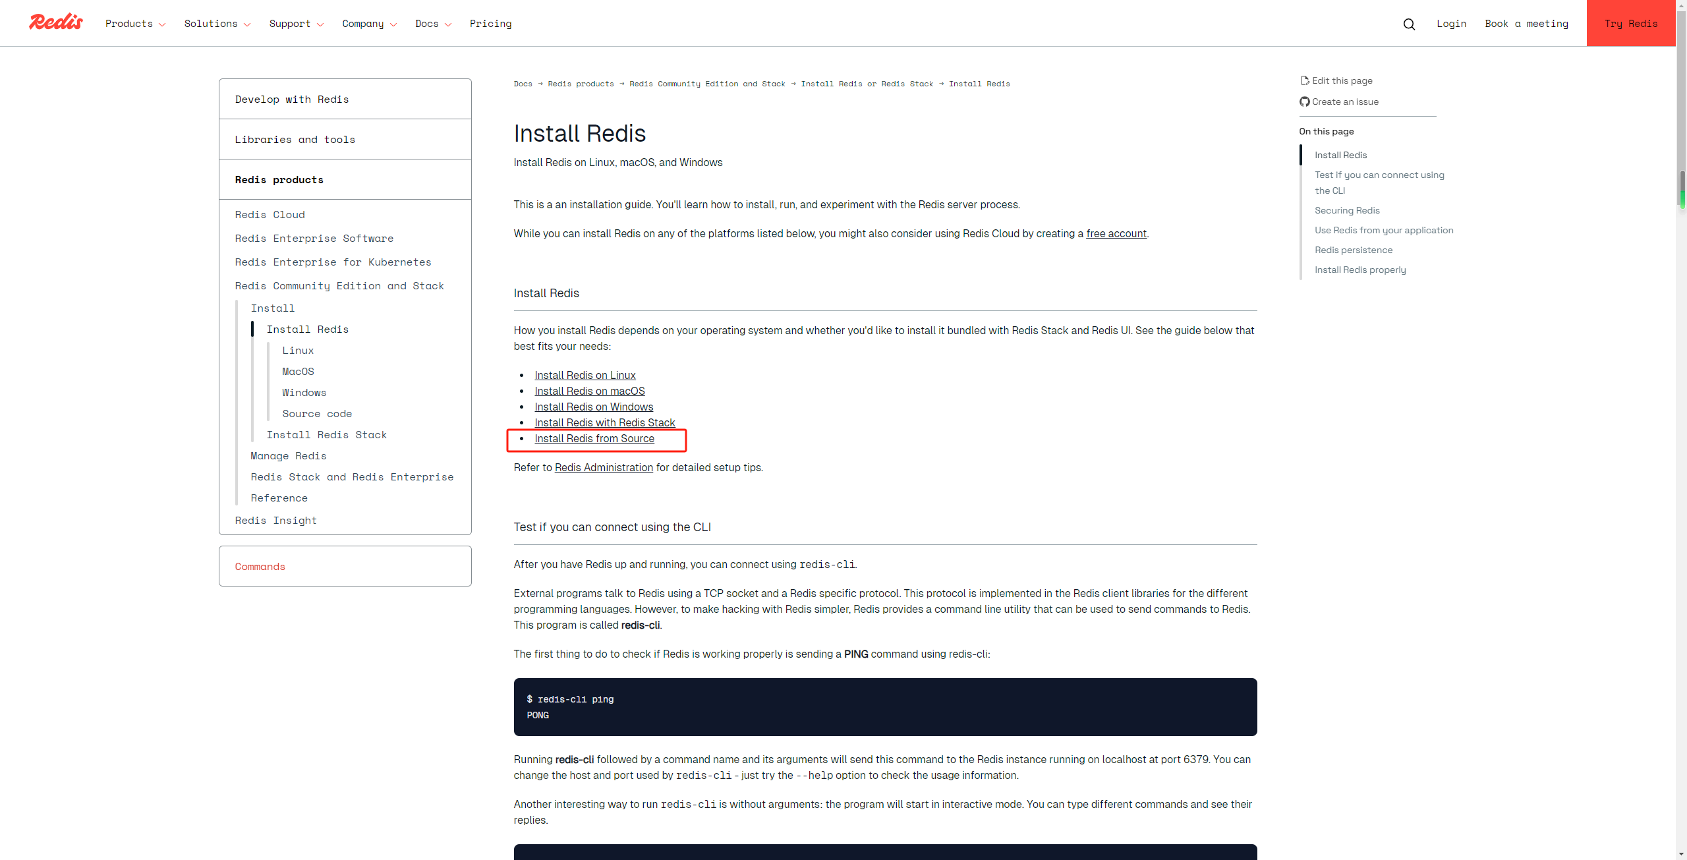Select Source code in sidebar tree
This screenshot has height=860, width=1687.
click(317, 414)
